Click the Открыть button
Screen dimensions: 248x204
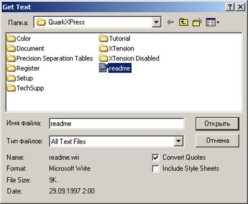pyautogui.click(x=217, y=124)
